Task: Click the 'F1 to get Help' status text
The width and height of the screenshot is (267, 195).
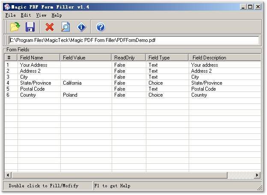Action: 113,186
